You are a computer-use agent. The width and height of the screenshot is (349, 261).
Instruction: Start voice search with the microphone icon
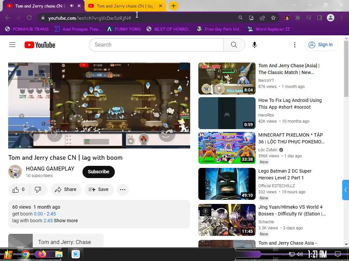(x=254, y=45)
